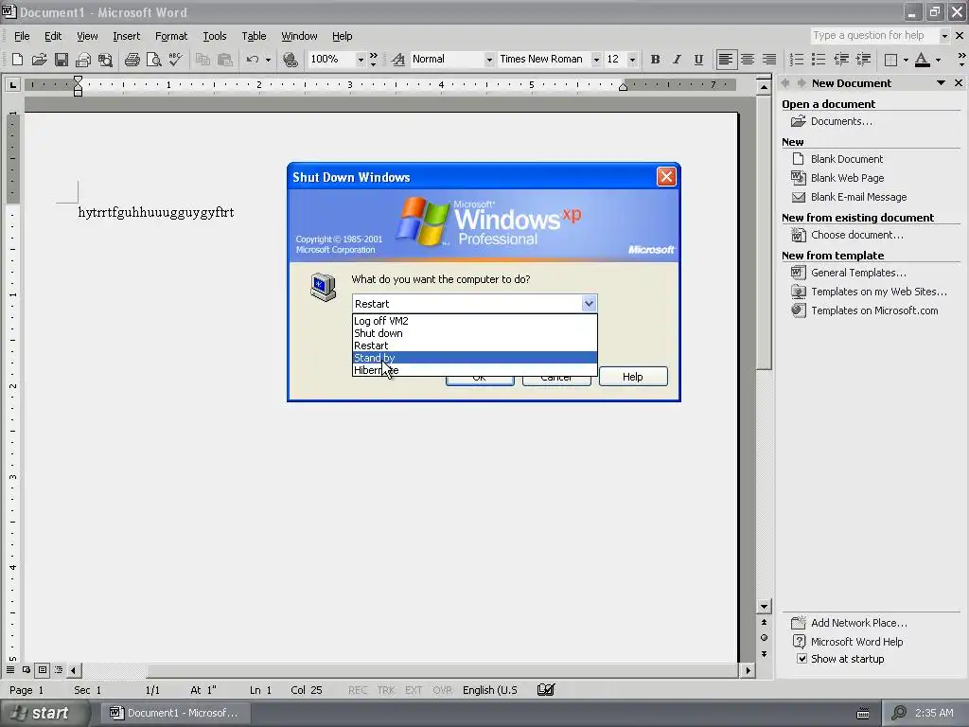Expand the font size 12 dropdown
Screen dimensions: 969x727
[x=632, y=60]
